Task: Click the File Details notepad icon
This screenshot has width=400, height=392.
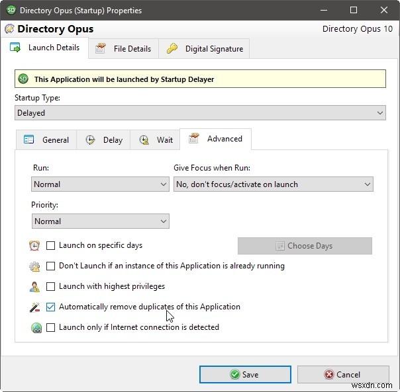Action: (x=101, y=48)
